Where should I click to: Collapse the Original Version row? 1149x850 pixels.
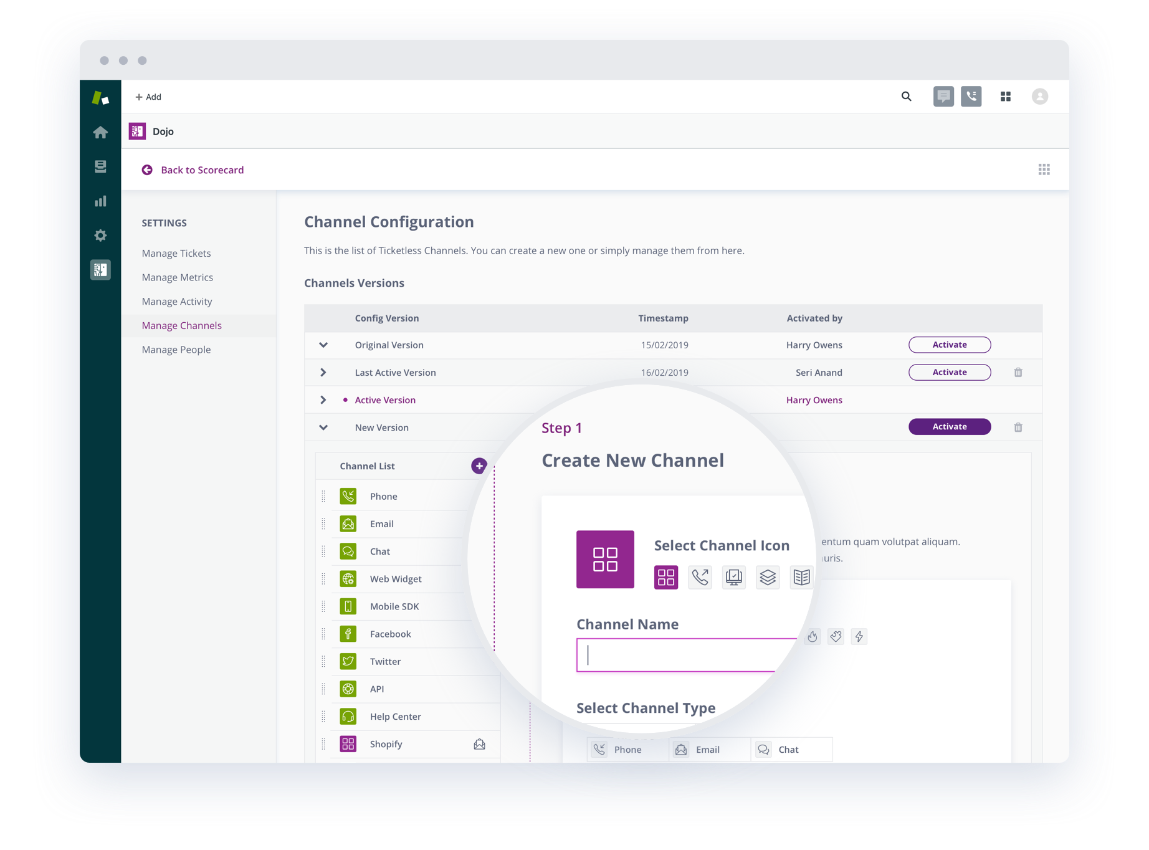coord(323,345)
